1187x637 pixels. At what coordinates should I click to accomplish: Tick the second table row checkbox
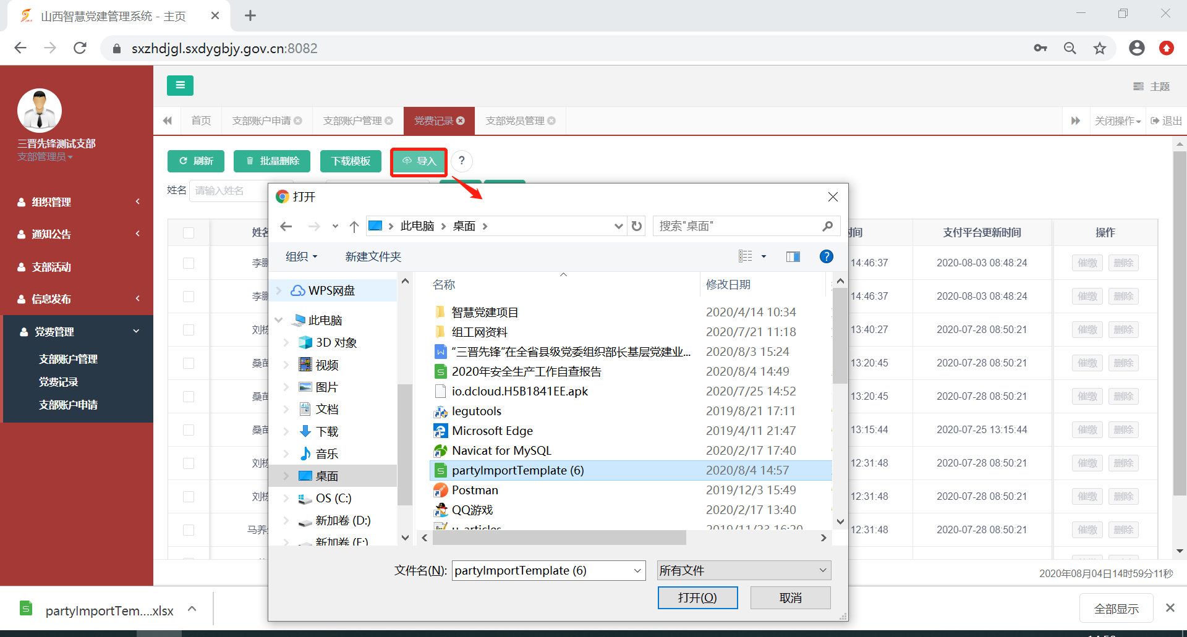tap(189, 297)
